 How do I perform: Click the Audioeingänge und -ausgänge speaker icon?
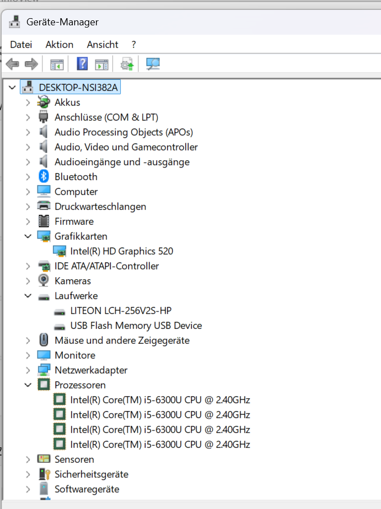43,161
